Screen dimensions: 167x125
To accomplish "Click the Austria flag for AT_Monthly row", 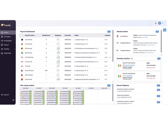I will pos(22,44).
